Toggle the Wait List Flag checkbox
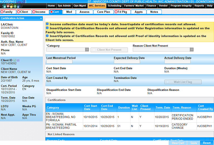Image resolution: width=214 pixels, height=145 pixels. click(x=168, y=82)
